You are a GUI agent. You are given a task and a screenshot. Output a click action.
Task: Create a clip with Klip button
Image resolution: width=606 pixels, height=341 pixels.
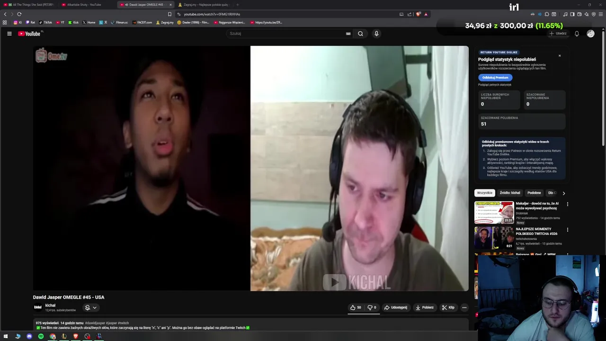[448, 307]
